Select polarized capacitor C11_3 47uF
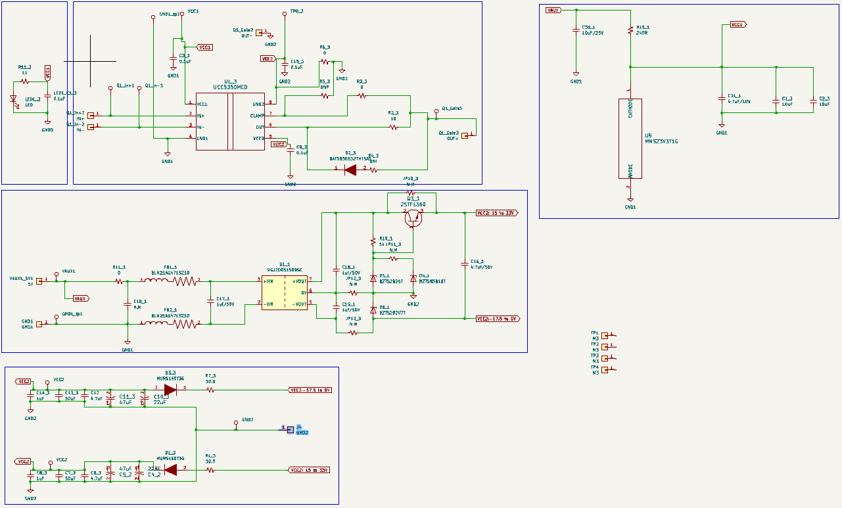The width and height of the screenshot is (842, 508). click(x=110, y=398)
